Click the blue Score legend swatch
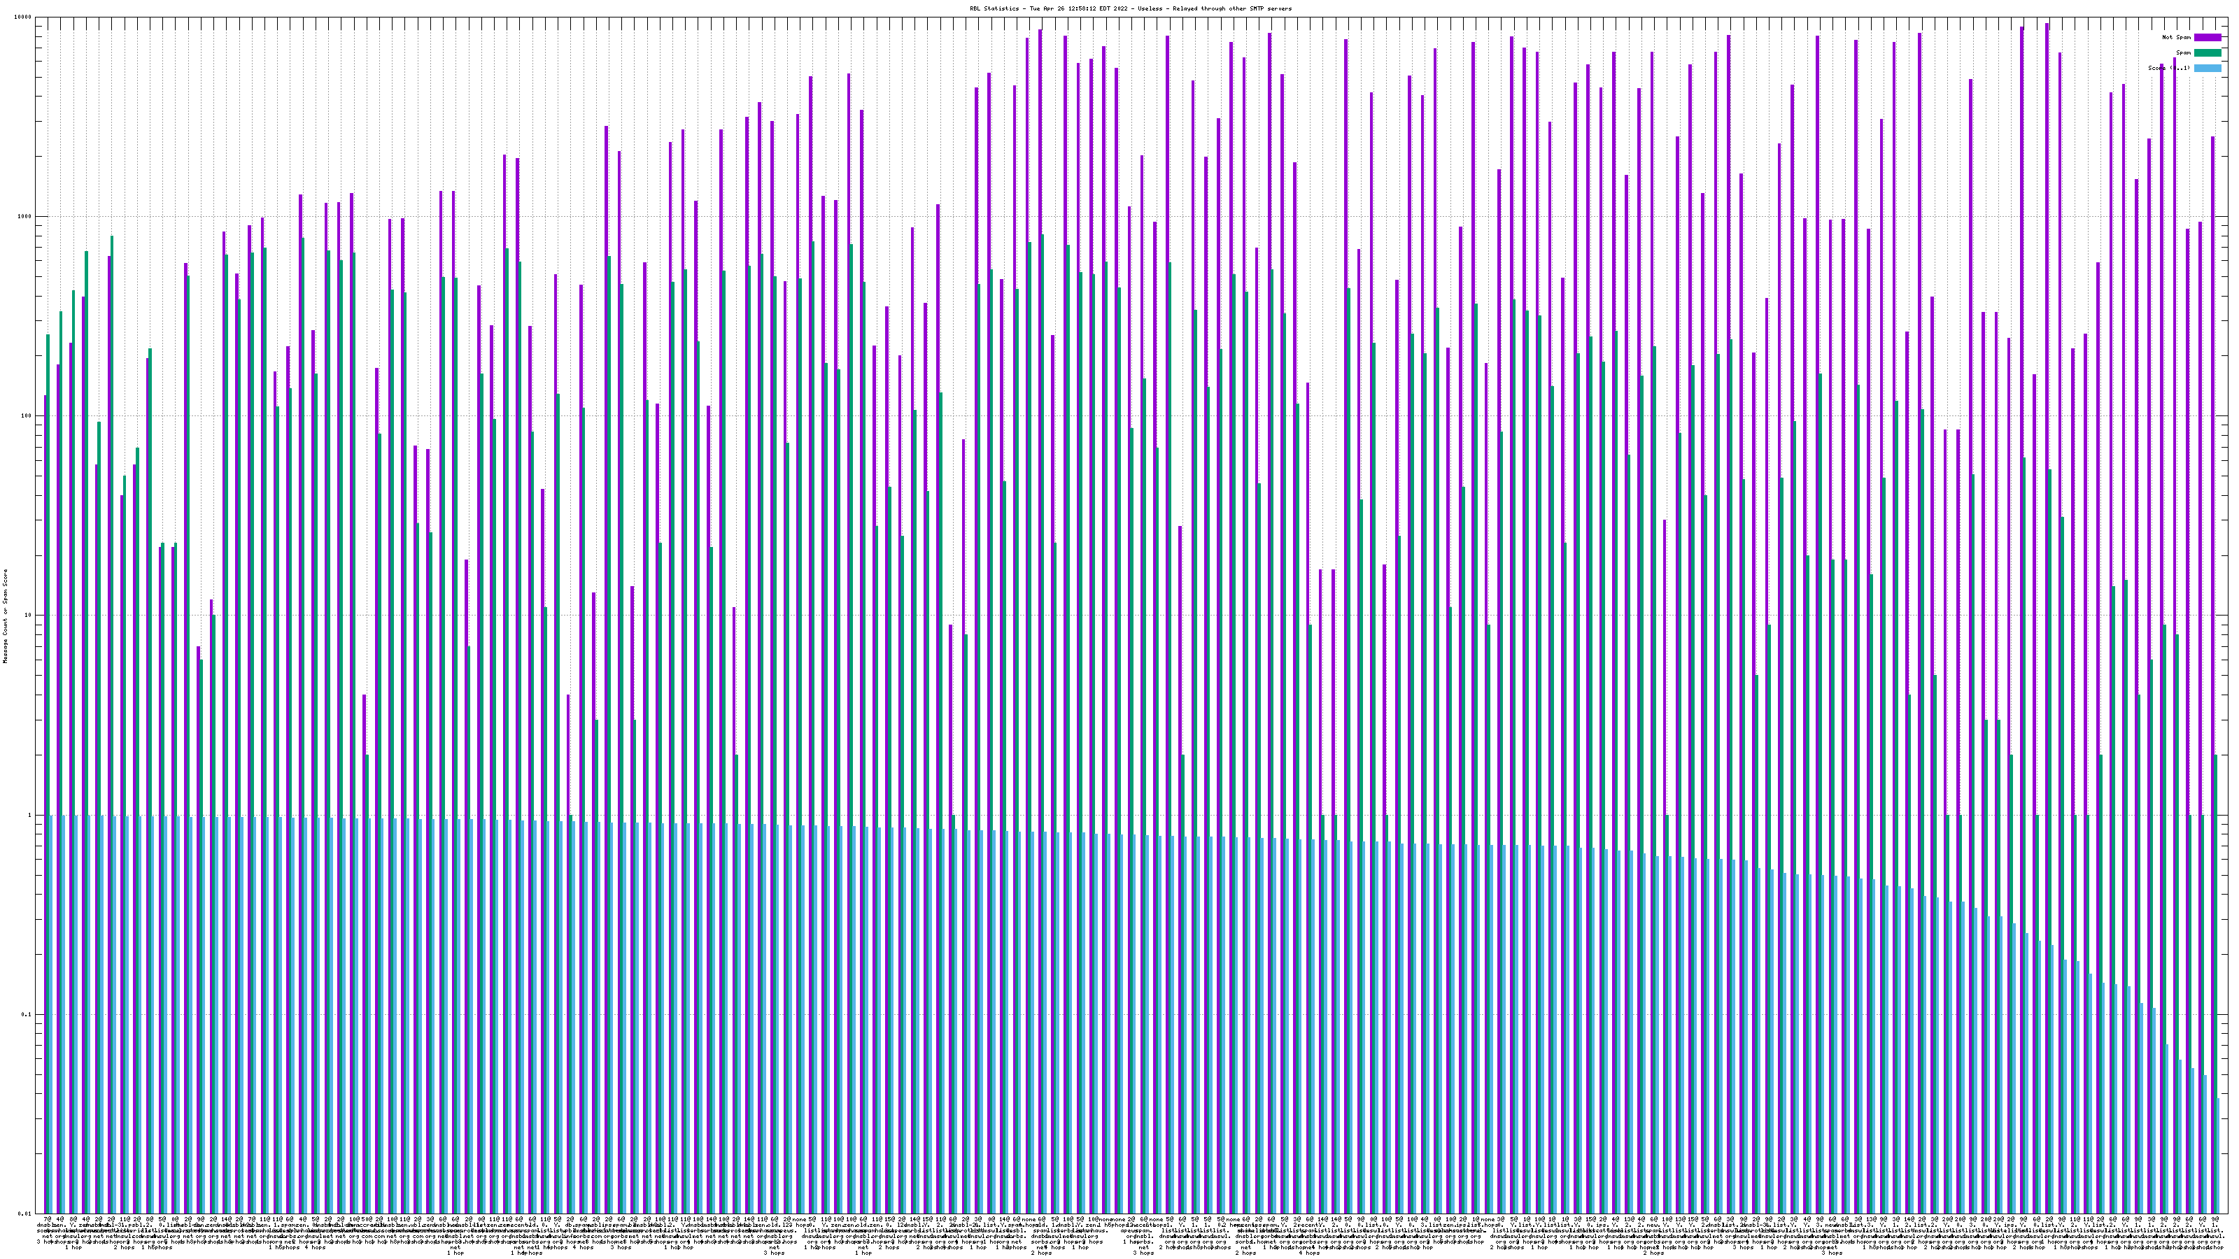This screenshot has width=2239, height=1259. click(2207, 68)
